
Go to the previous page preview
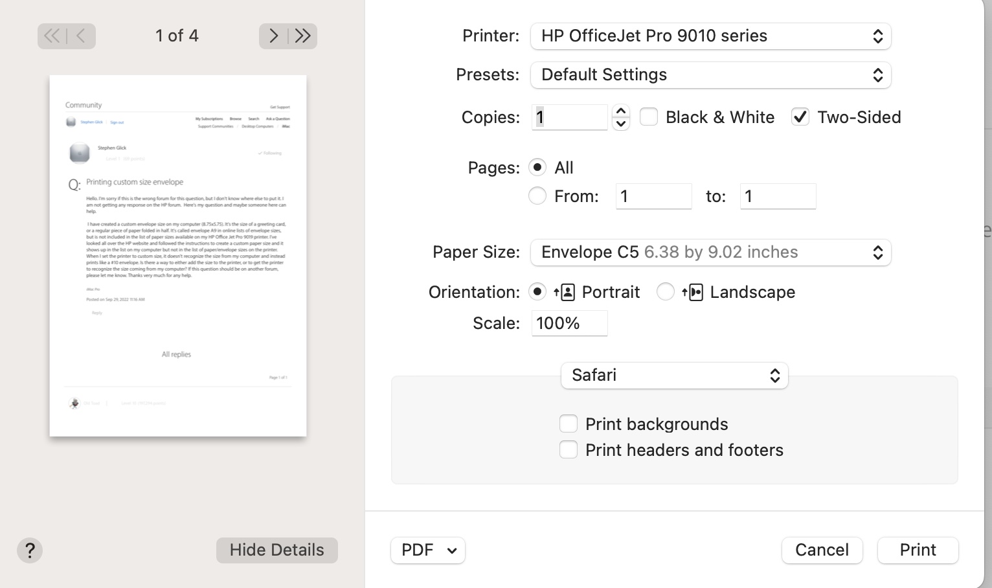click(x=80, y=36)
